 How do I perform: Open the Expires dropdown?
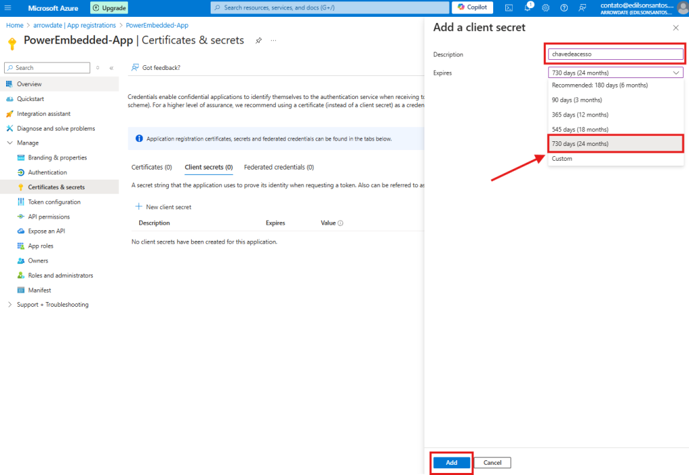pos(616,73)
